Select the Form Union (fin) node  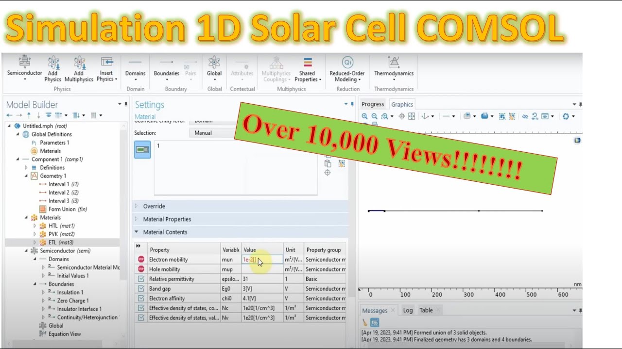pyautogui.click(x=68, y=209)
